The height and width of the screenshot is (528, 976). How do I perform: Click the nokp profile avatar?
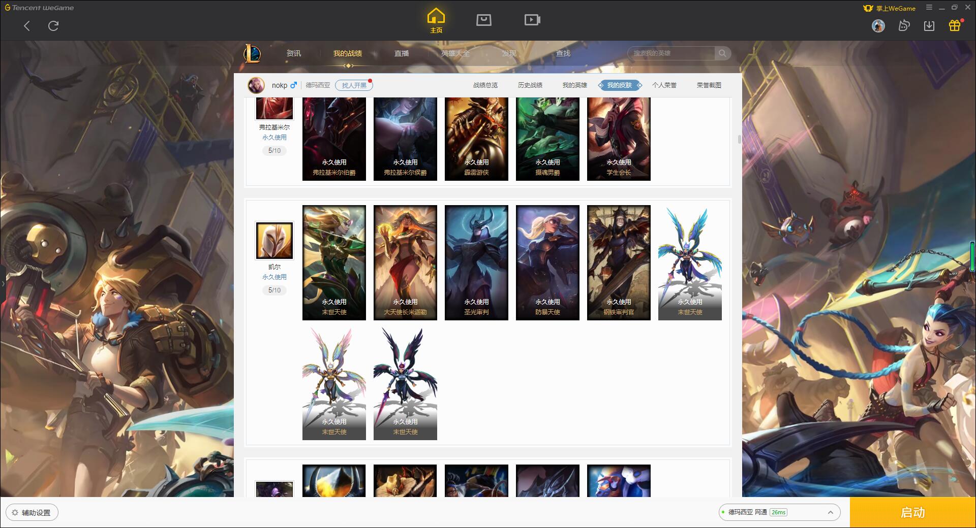point(256,85)
